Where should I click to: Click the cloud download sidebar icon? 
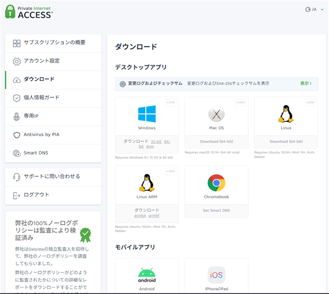click(x=16, y=80)
